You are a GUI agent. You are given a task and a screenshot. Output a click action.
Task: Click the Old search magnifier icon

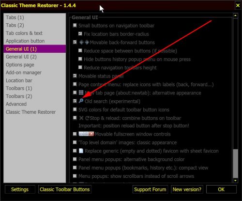coord(81,101)
